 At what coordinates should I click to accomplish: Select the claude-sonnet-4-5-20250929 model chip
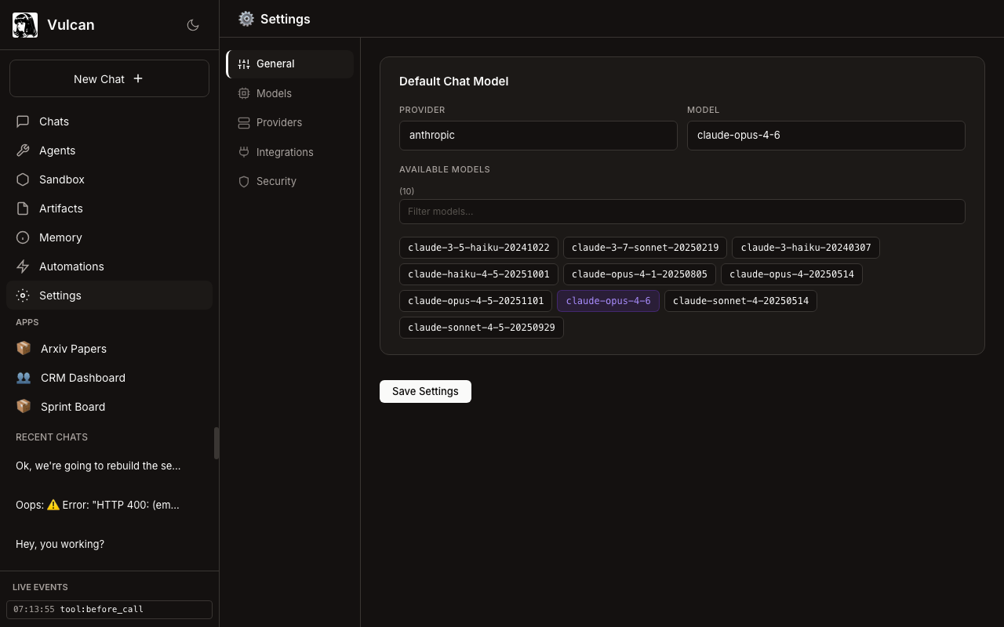(x=481, y=328)
